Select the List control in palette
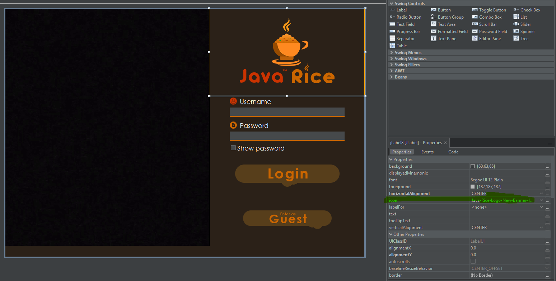Viewport: 556px width, 281px height. (x=520, y=17)
